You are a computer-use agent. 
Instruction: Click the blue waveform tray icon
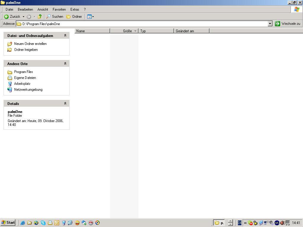pos(277,223)
